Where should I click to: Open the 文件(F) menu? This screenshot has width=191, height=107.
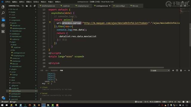coord(8,2)
